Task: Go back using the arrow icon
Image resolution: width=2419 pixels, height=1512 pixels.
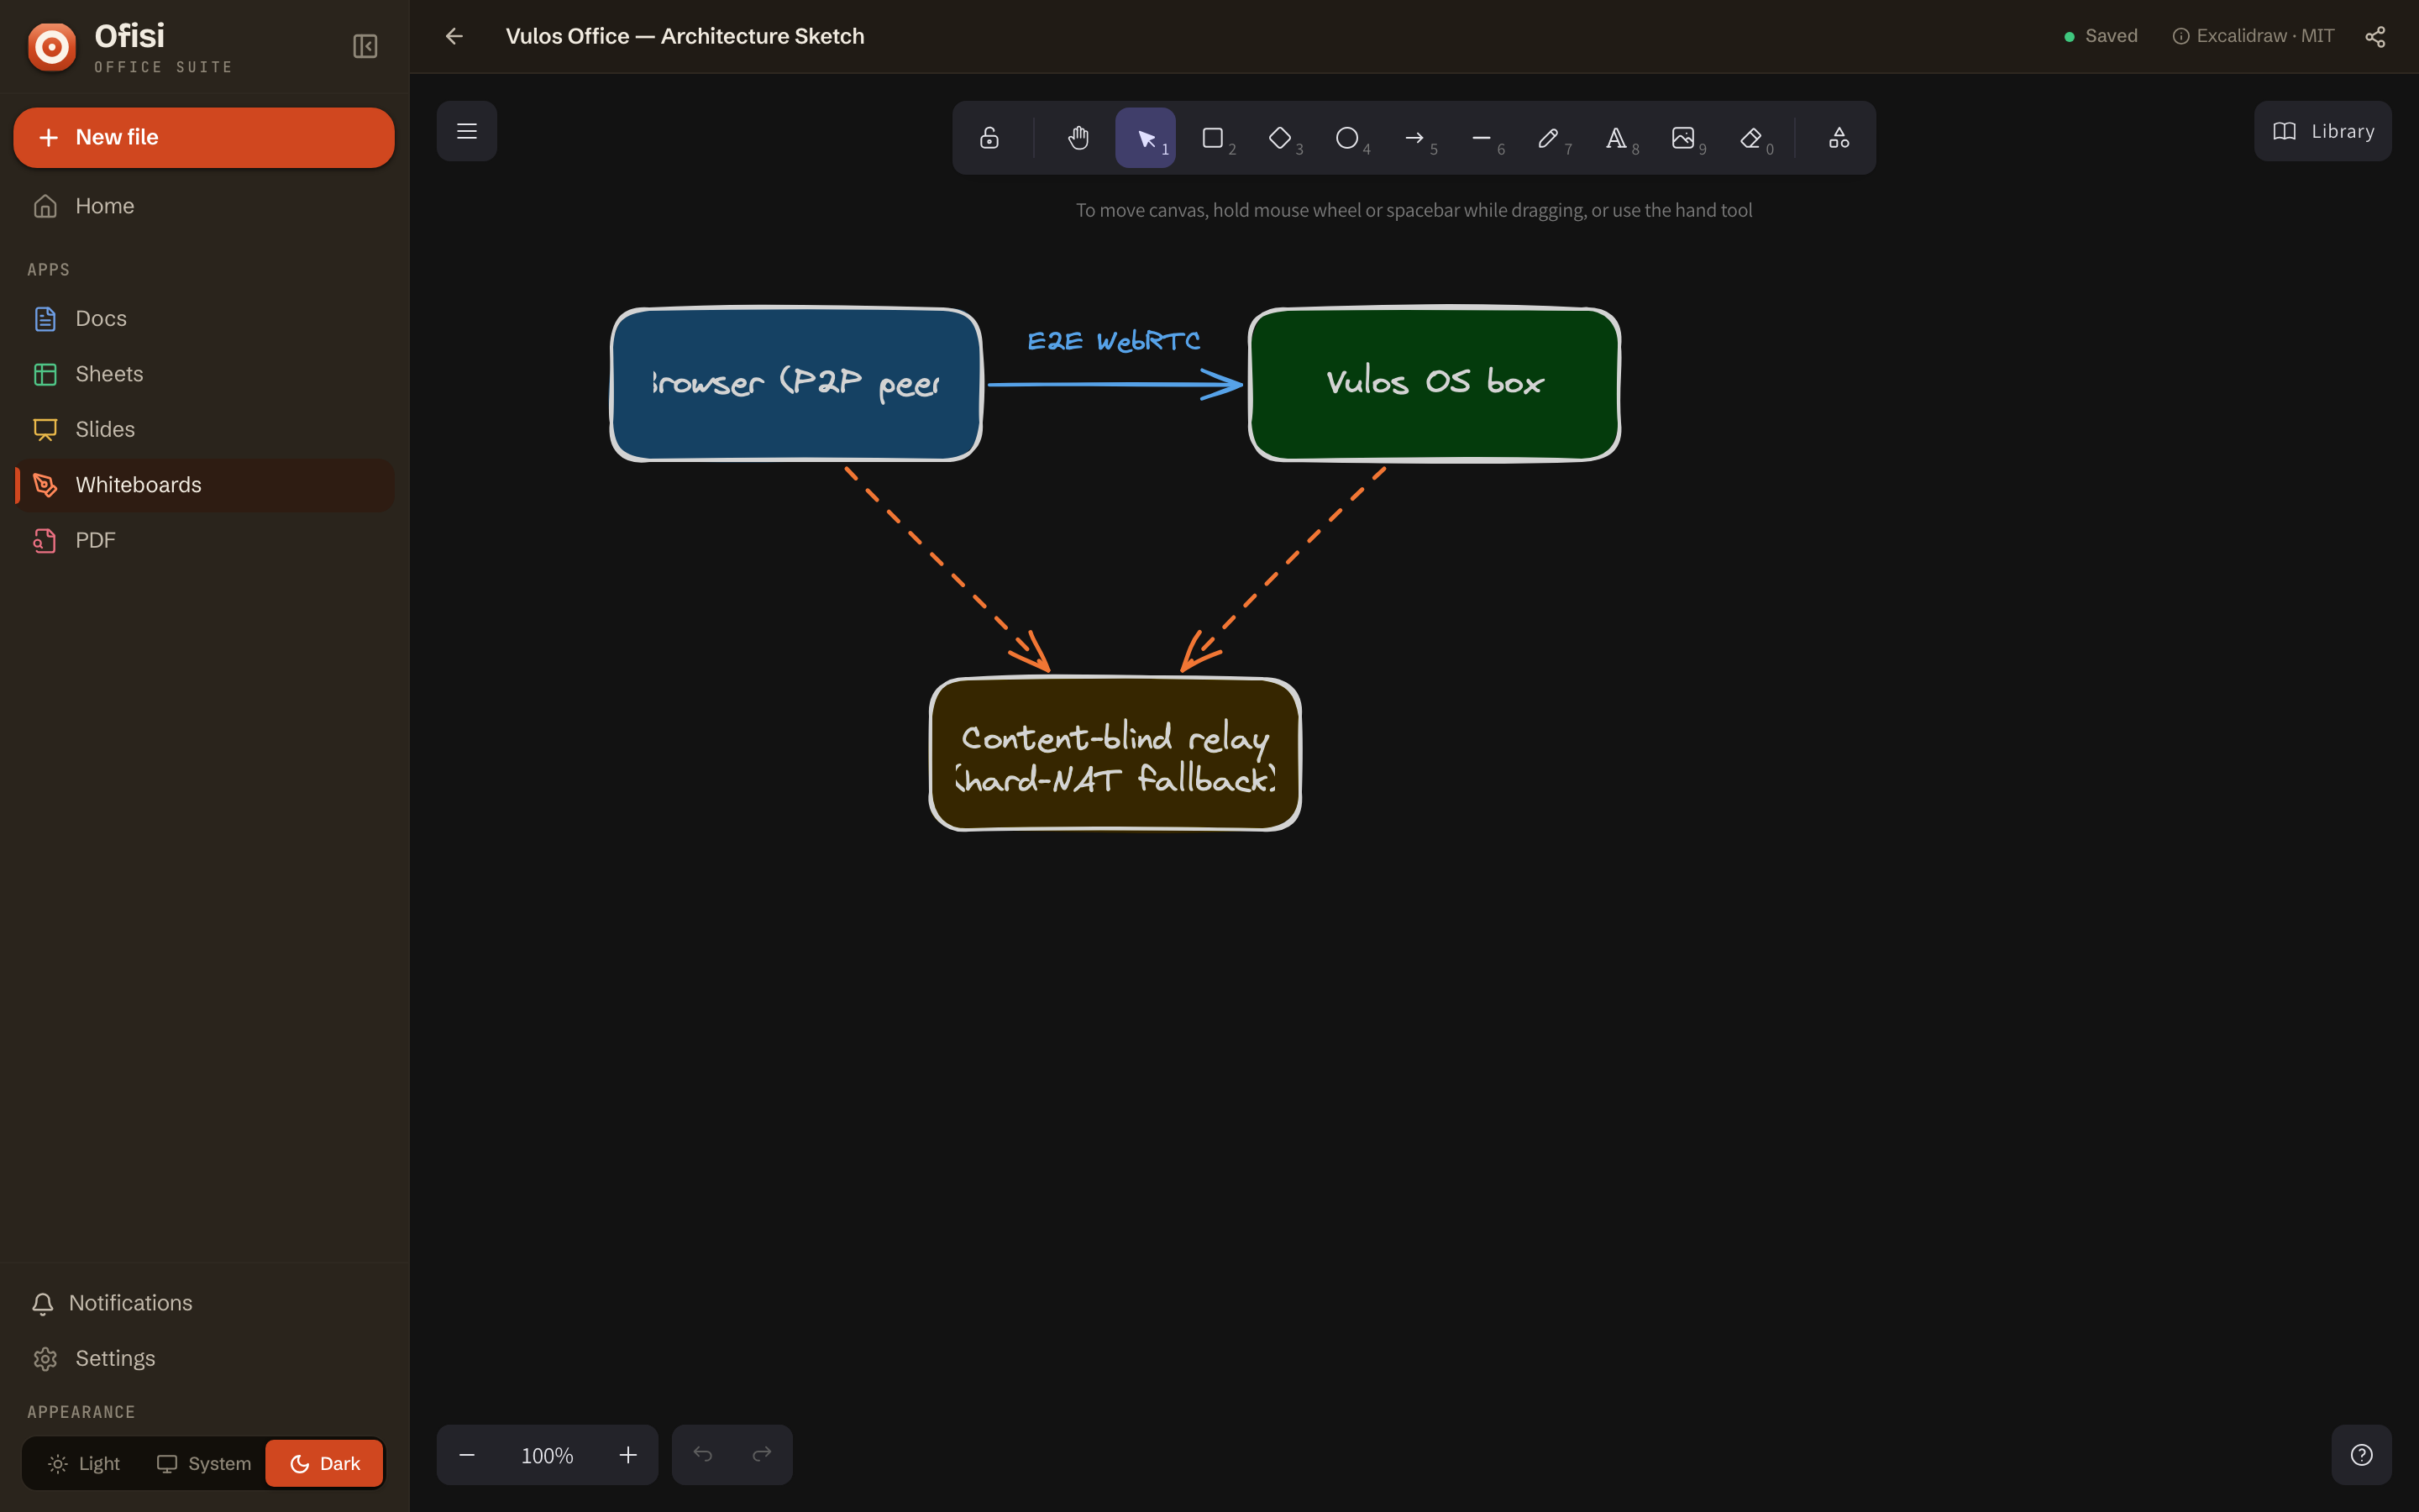Action: point(454,36)
